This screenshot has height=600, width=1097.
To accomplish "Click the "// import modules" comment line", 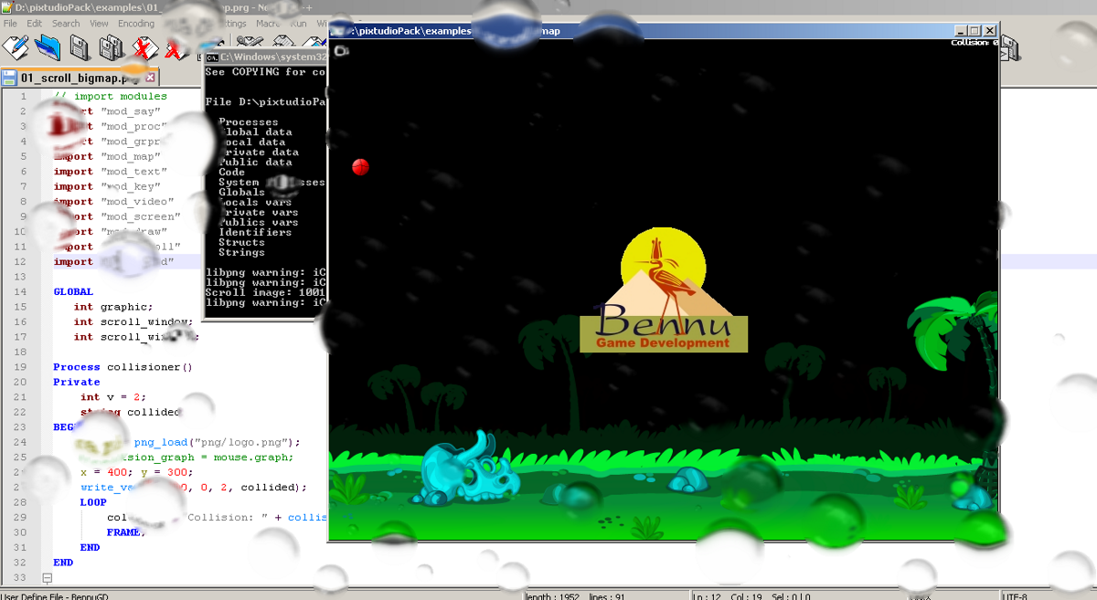I will (x=111, y=96).
